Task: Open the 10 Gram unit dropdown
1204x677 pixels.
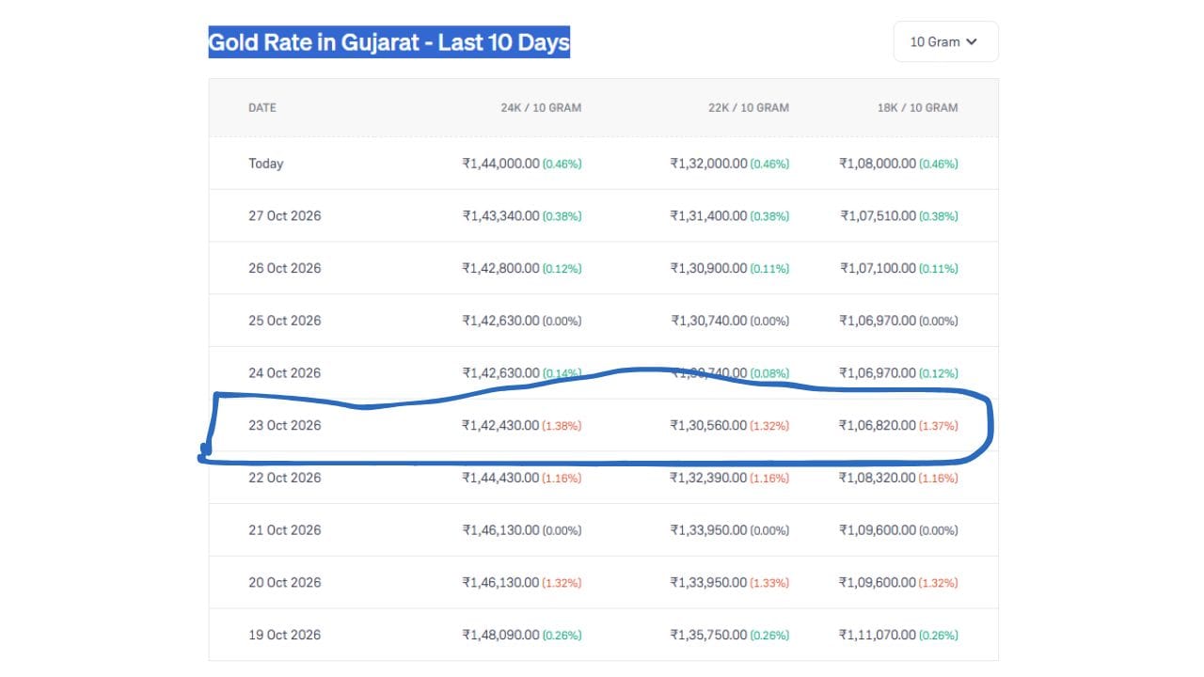Action: tap(945, 41)
